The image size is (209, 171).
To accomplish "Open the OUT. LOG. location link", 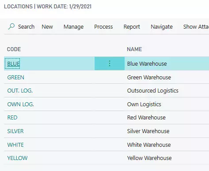I will [20, 91].
